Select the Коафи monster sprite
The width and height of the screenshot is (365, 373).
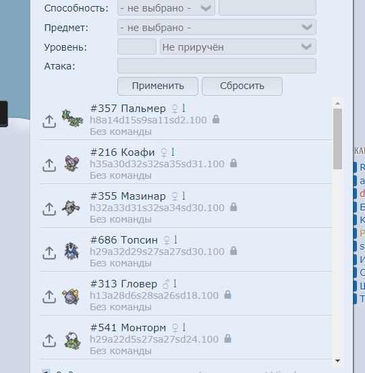(72, 163)
